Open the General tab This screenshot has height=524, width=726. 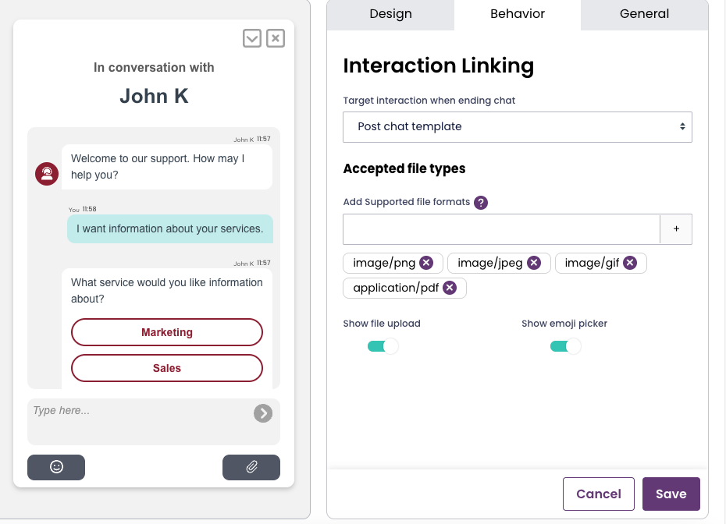[644, 14]
